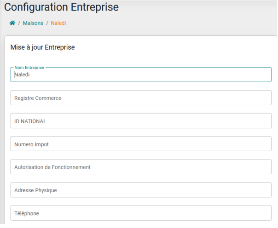Image resolution: width=278 pixels, height=228 pixels.
Task: Select the Téléphone input field
Action: (141, 213)
